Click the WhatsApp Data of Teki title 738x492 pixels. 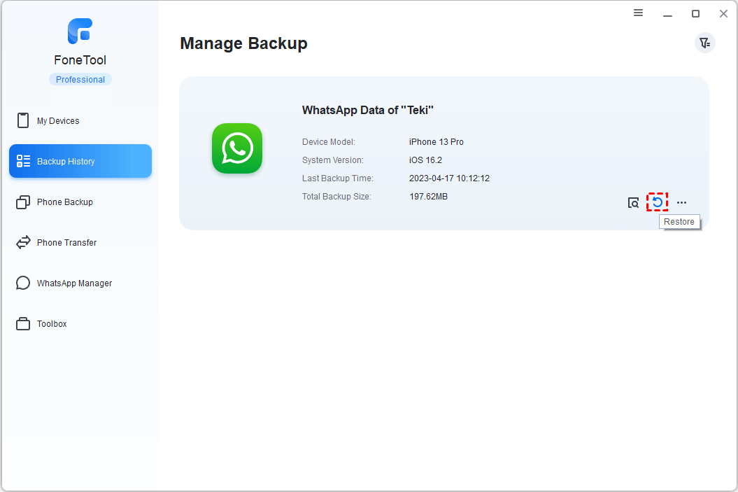[x=367, y=110]
